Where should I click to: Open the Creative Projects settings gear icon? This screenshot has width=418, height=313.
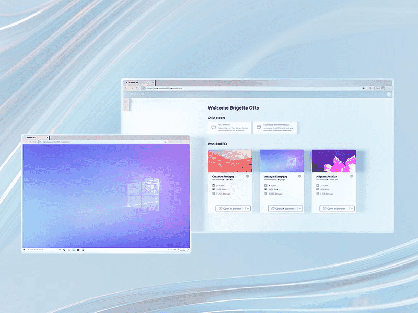tap(247, 176)
